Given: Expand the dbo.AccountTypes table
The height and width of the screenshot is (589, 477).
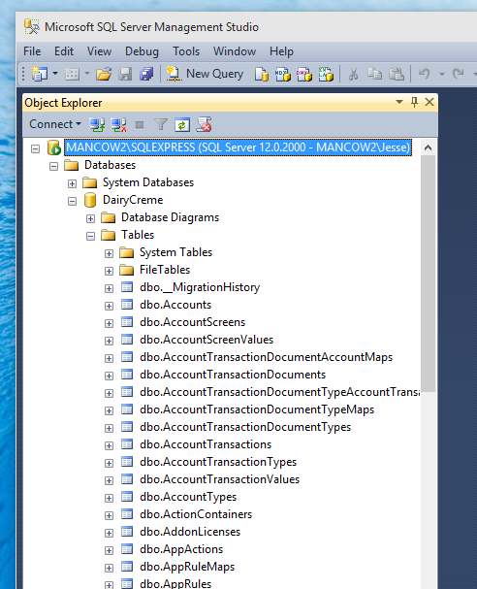Looking at the screenshot, I should pyautogui.click(x=109, y=498).
